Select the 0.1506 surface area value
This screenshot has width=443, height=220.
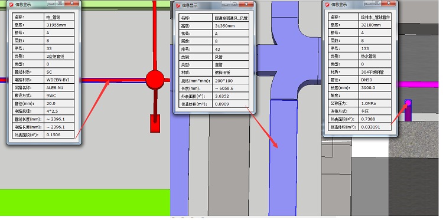click(59, 134)
